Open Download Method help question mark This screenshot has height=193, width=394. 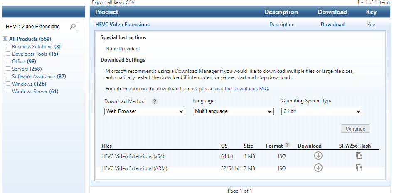155,101
